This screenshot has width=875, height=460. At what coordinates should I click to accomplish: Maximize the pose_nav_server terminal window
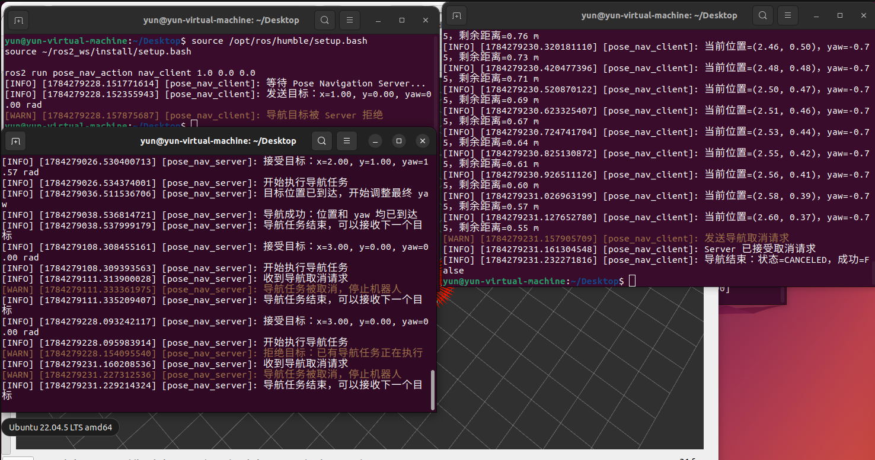(x=399, y=141)
